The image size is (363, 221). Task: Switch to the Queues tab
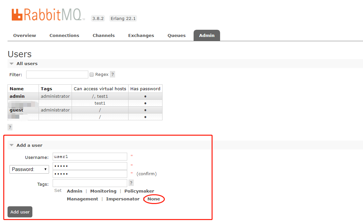(x=177, y=35)
